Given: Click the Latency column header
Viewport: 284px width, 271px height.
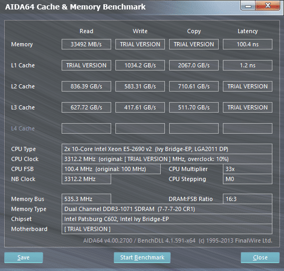Looking at the screenshot, I should pos(248,31).
